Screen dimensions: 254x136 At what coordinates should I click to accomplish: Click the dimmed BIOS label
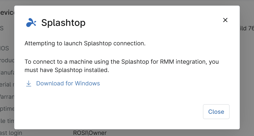click(x=4, y=48)
